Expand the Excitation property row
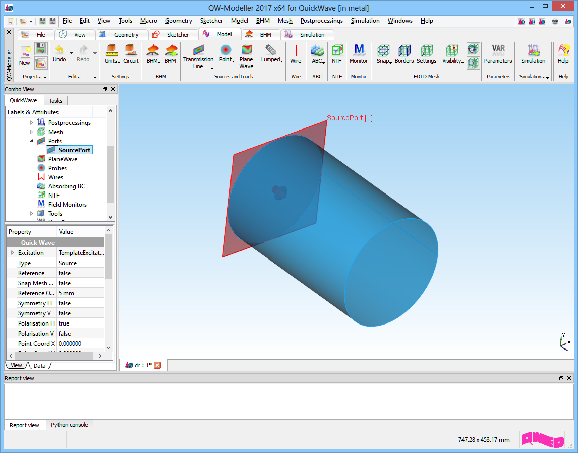The height and width of the screenshot is (453, 578). tap(12, 252)
